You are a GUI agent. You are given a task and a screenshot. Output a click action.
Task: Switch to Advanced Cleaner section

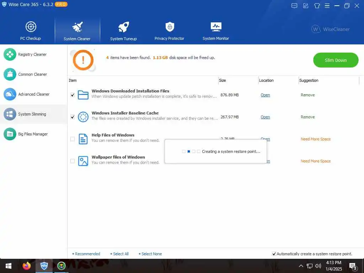(34, 94)
